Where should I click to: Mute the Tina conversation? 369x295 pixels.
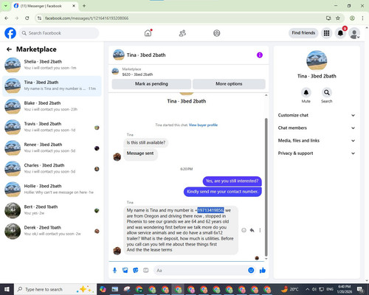[306, 92]
